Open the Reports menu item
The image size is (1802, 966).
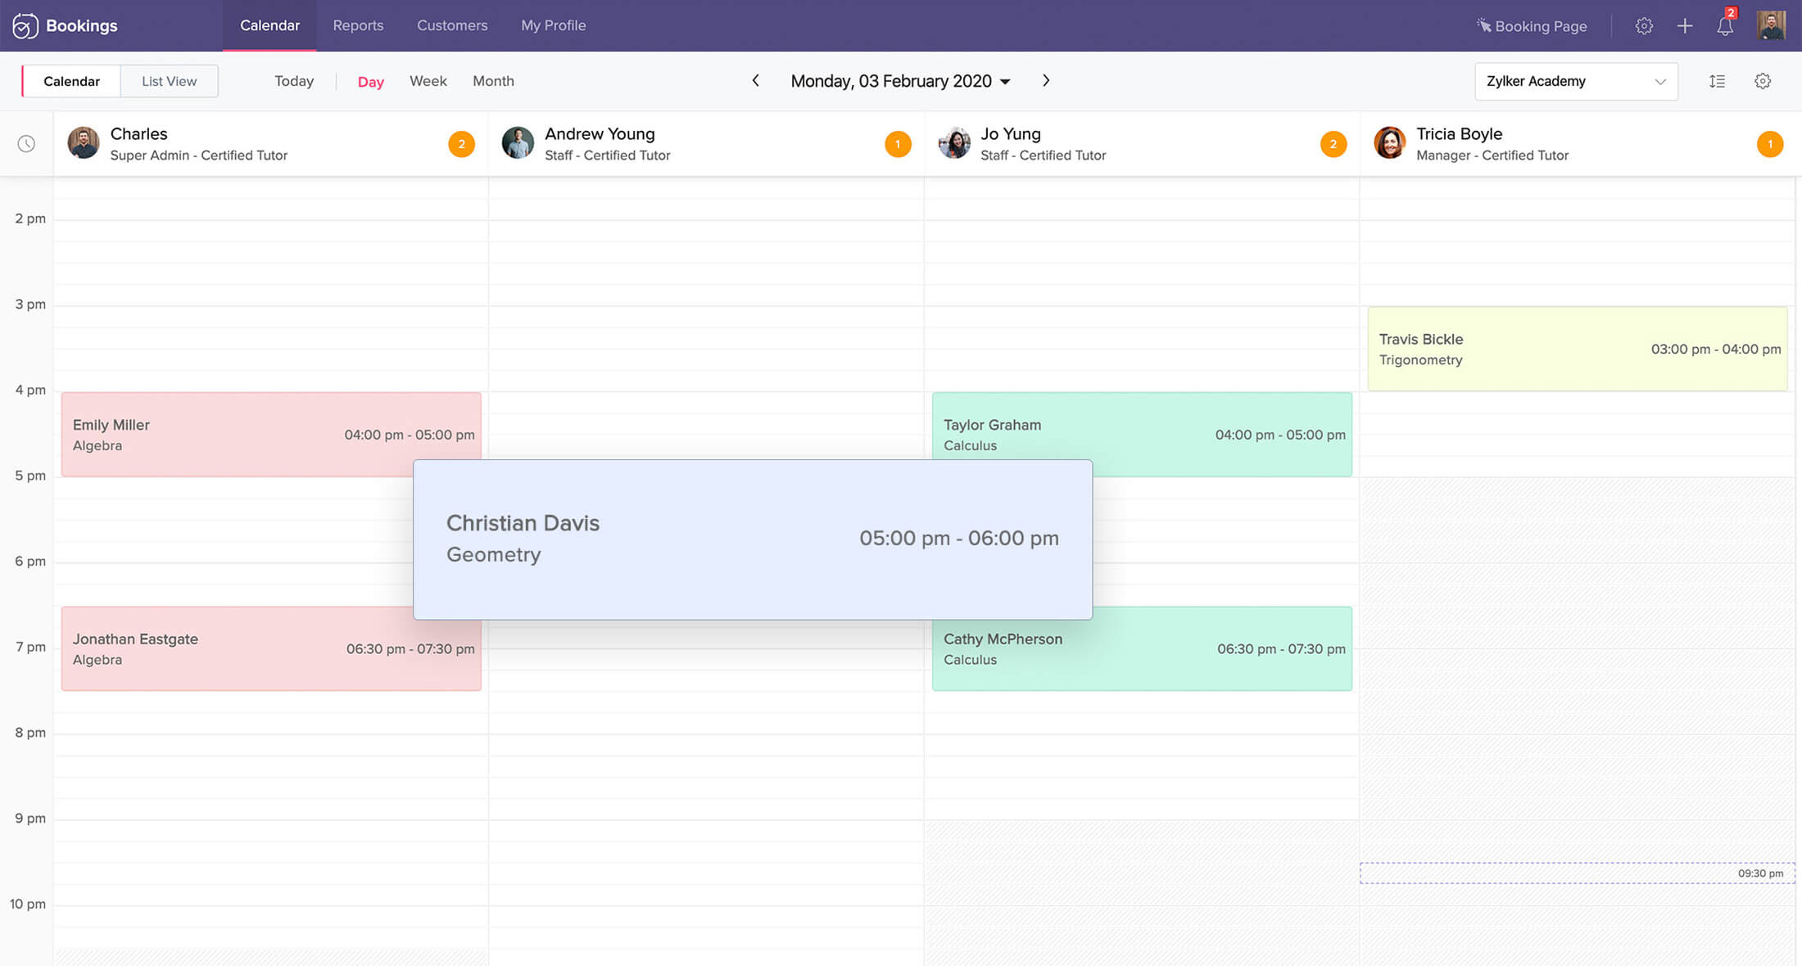point(358,25)
